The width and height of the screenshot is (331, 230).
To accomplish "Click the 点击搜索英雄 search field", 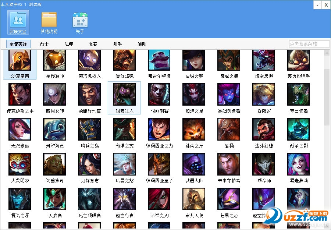I will [x=309, y=44].
